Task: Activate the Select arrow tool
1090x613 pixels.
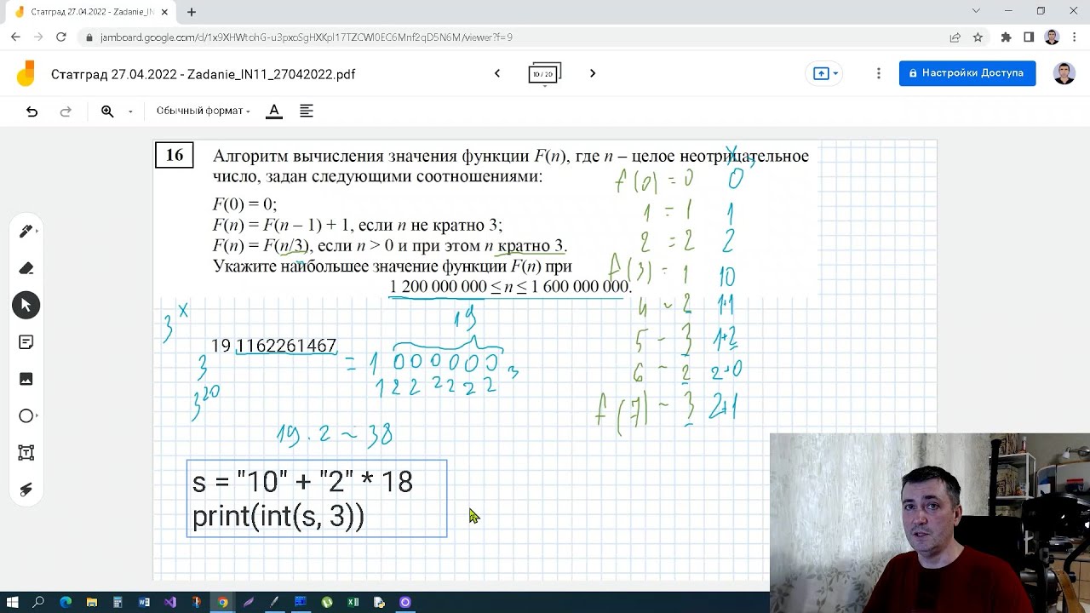Action: 26,305
